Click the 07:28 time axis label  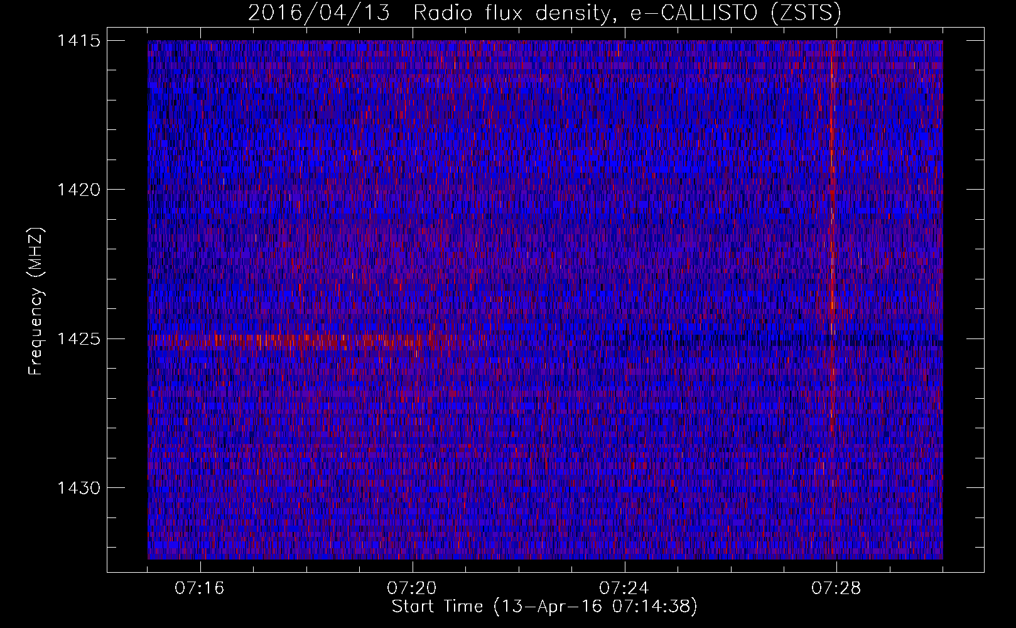[836, 588]
